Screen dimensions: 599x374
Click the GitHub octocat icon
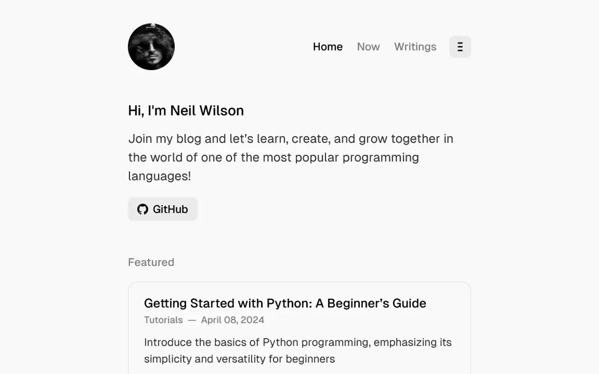(x=143, y=209)
